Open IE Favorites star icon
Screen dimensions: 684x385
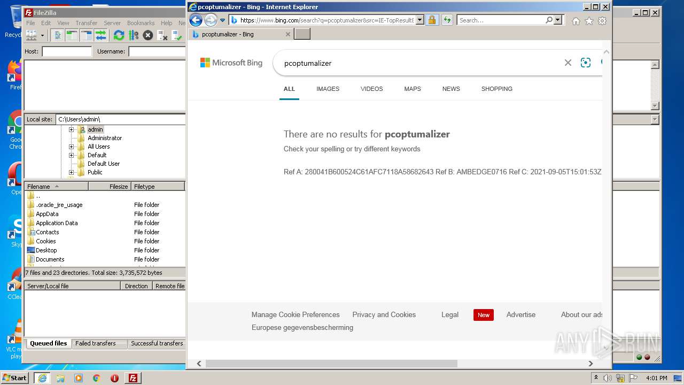tap(589, 21)
